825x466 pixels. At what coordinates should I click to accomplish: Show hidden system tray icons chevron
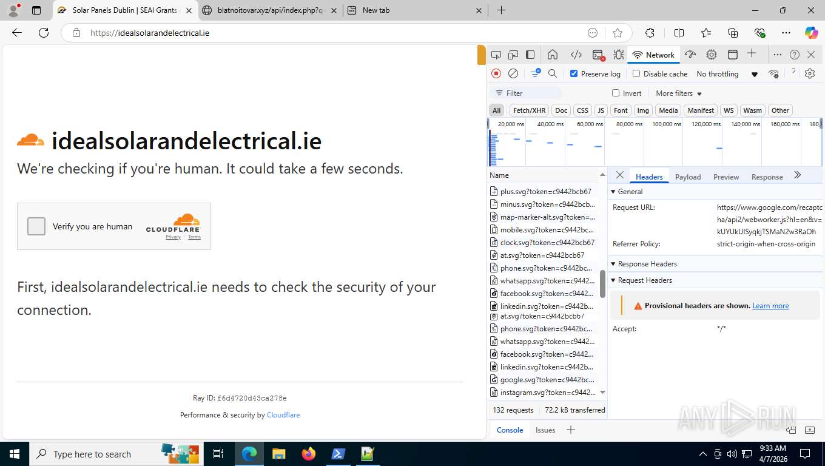tap(703, 454)
